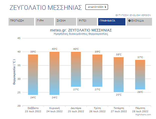The image size is (156, 119).
Task: Click the gear icon on ΕΙΚΟΝΙΔΙΑ tab
Action: 129,21
